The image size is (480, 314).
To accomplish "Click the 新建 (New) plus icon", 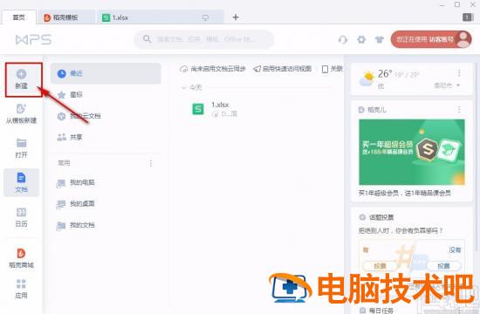I will pos(21,74).
